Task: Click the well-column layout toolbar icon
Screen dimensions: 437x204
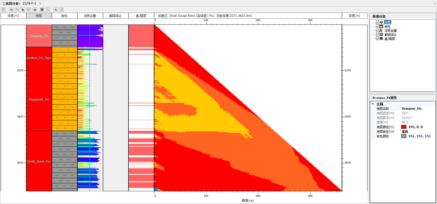Action: 11,9
